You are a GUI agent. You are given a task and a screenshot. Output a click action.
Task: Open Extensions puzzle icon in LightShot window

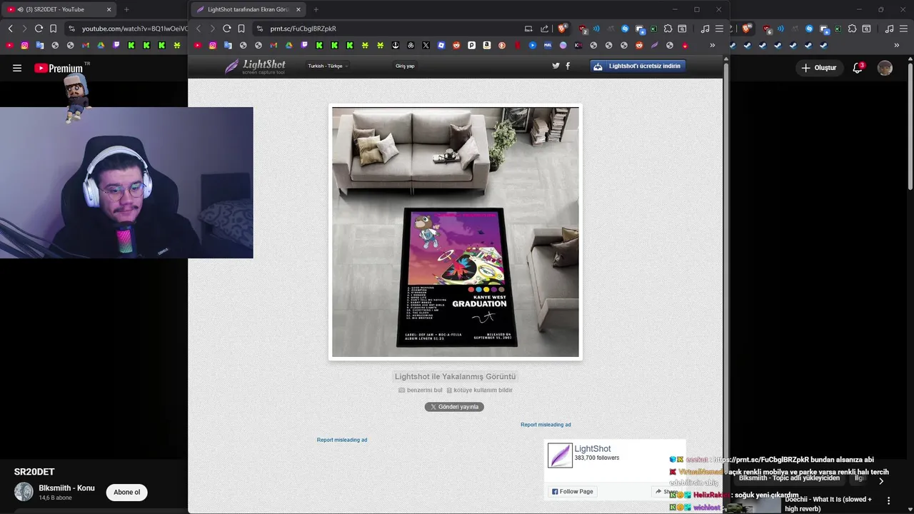(668, 29)
